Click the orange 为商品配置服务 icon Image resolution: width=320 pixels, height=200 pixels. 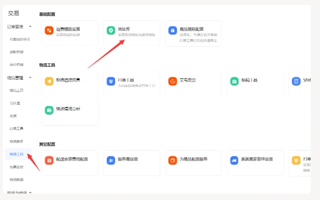coord(172,160)
